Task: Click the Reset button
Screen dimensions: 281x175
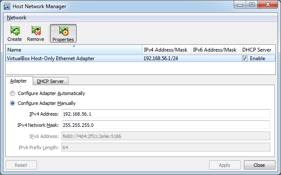Action: point(21,165)
